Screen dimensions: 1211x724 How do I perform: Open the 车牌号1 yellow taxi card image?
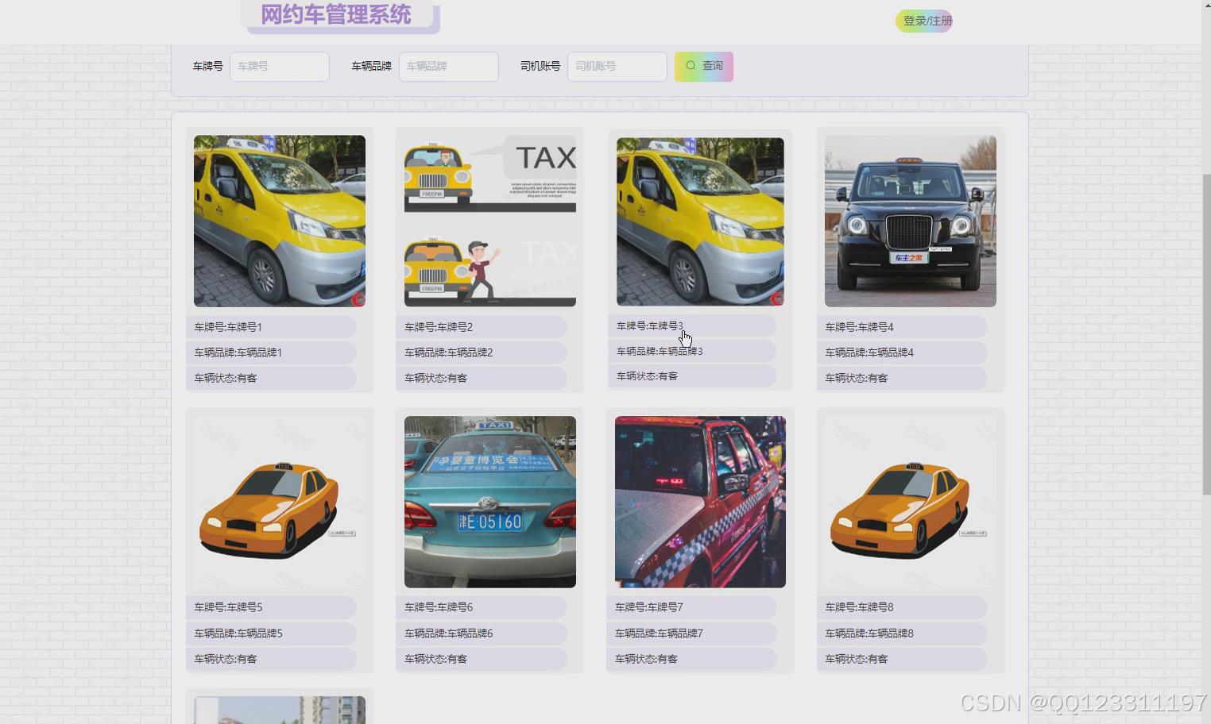coord(279,221)
